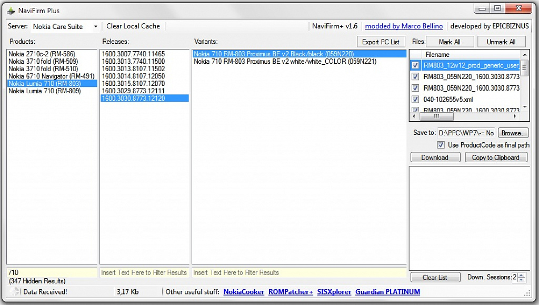Click the Releases filter text field
The height and width of the screenshot is (305, 539).
coord(144,272)
